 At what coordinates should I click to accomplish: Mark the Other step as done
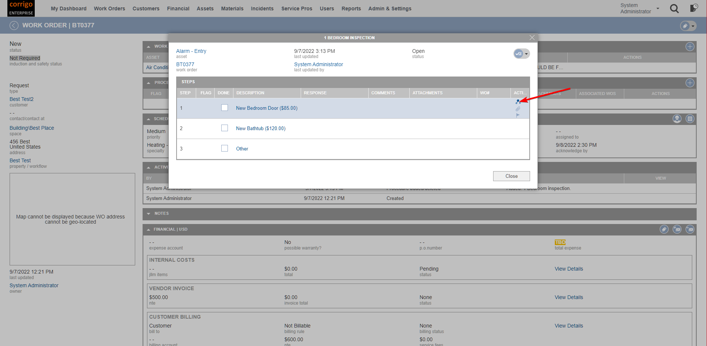(x=224, y=148)
